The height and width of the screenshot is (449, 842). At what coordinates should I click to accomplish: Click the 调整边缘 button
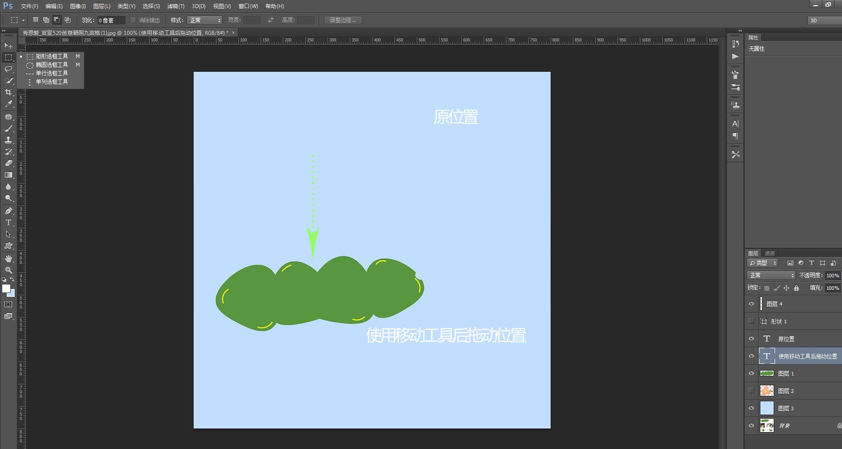343,21
